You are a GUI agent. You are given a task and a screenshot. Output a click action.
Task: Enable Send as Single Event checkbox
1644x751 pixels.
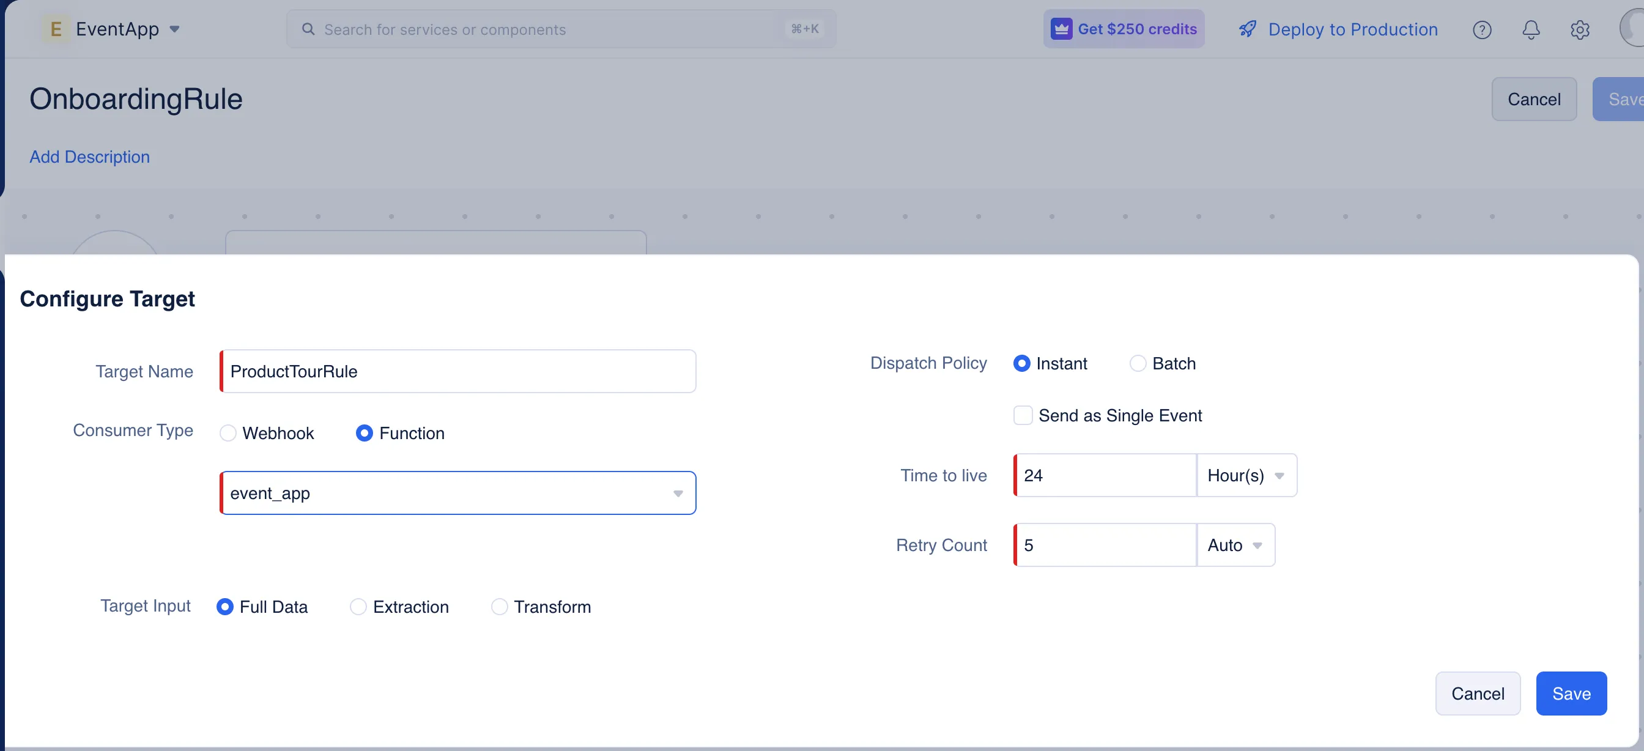[1023, 415]
